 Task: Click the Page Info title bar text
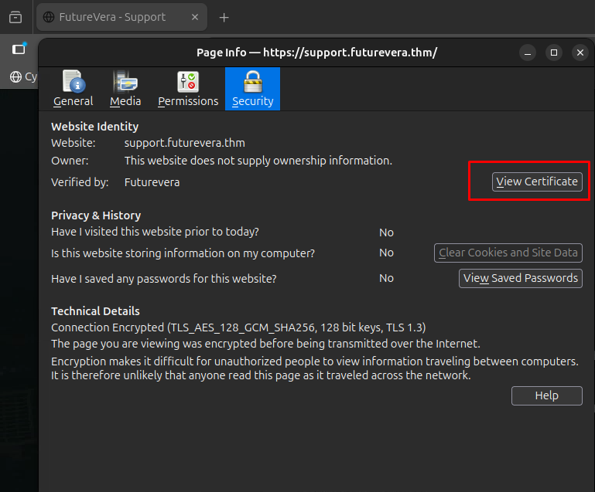316,53
